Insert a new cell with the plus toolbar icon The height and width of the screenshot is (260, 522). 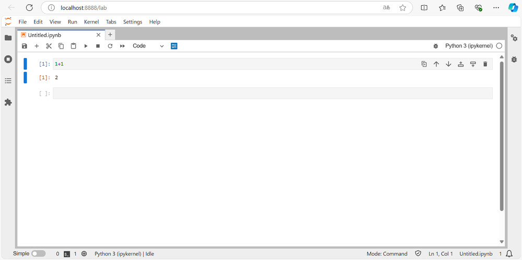tap(37, 46)
